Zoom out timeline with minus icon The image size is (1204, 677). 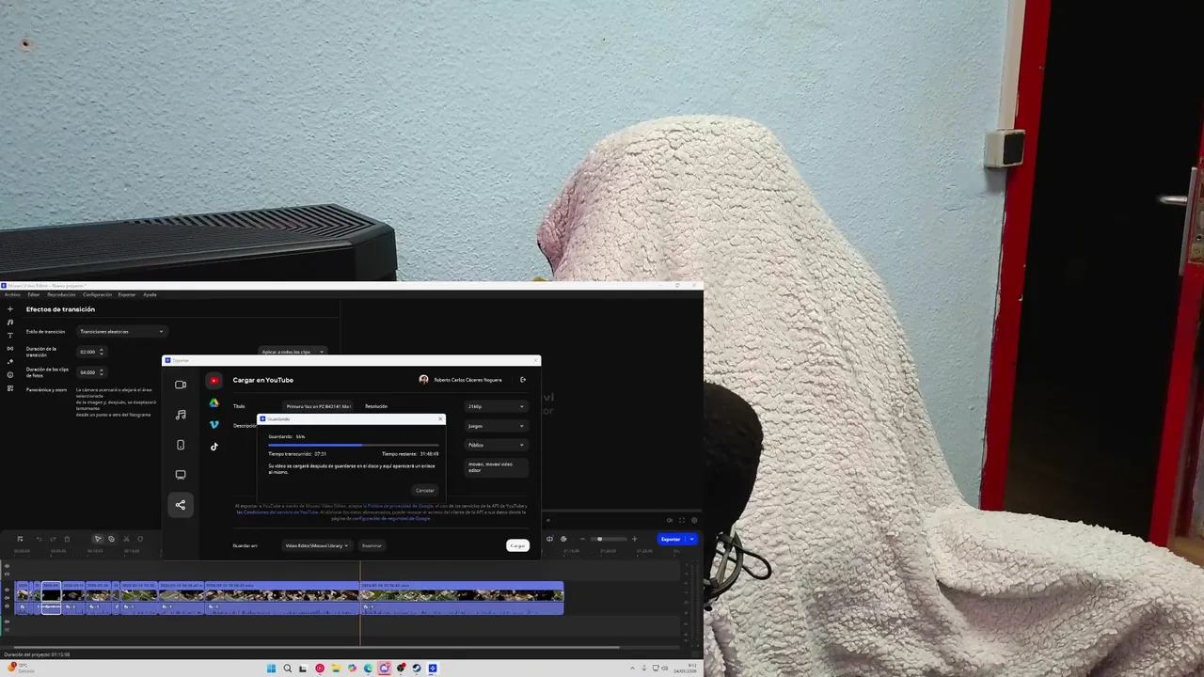pos(582,539)
